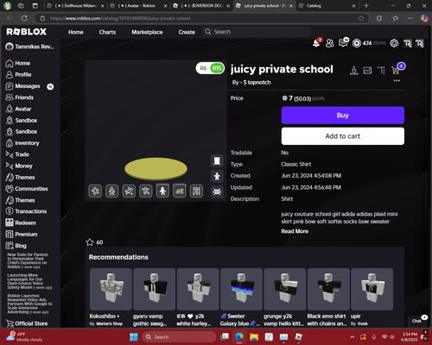Image resolution: width=432 pixels, height=345 pixels.
Task: Open Create in top navigation
Action: pyautogui.click(x=187, y=32)
